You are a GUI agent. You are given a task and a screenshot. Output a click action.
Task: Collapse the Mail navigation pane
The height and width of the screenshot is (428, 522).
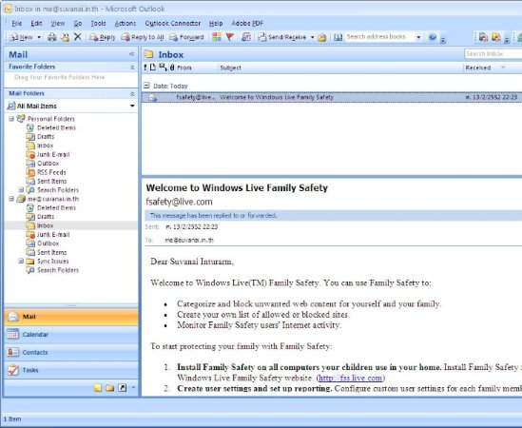(x=132, y=54)
